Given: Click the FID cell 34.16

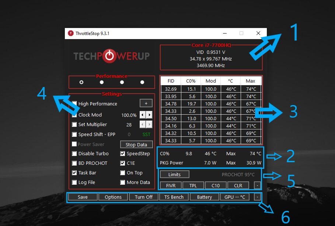Looking at the screenshot, I should click(x=171, y=126).
